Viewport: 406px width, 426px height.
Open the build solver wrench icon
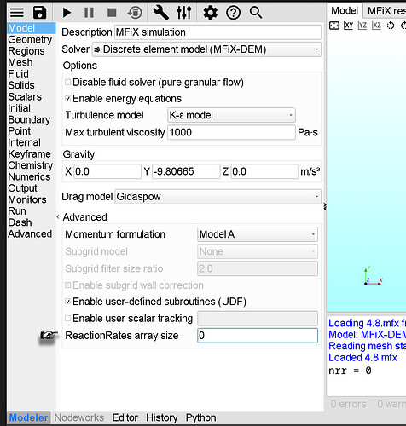coord(161,13)
